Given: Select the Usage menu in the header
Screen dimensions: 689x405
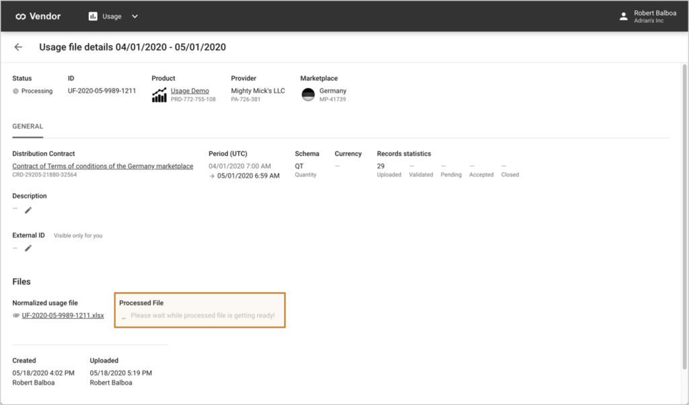Looking at the screenshot, I should [108, 16].
